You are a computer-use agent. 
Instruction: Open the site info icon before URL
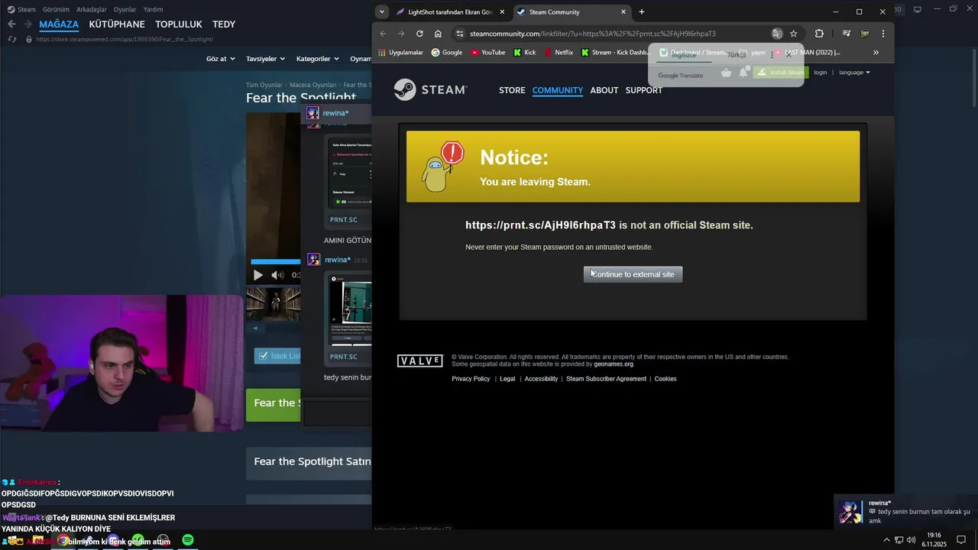[x=459, y=34]
